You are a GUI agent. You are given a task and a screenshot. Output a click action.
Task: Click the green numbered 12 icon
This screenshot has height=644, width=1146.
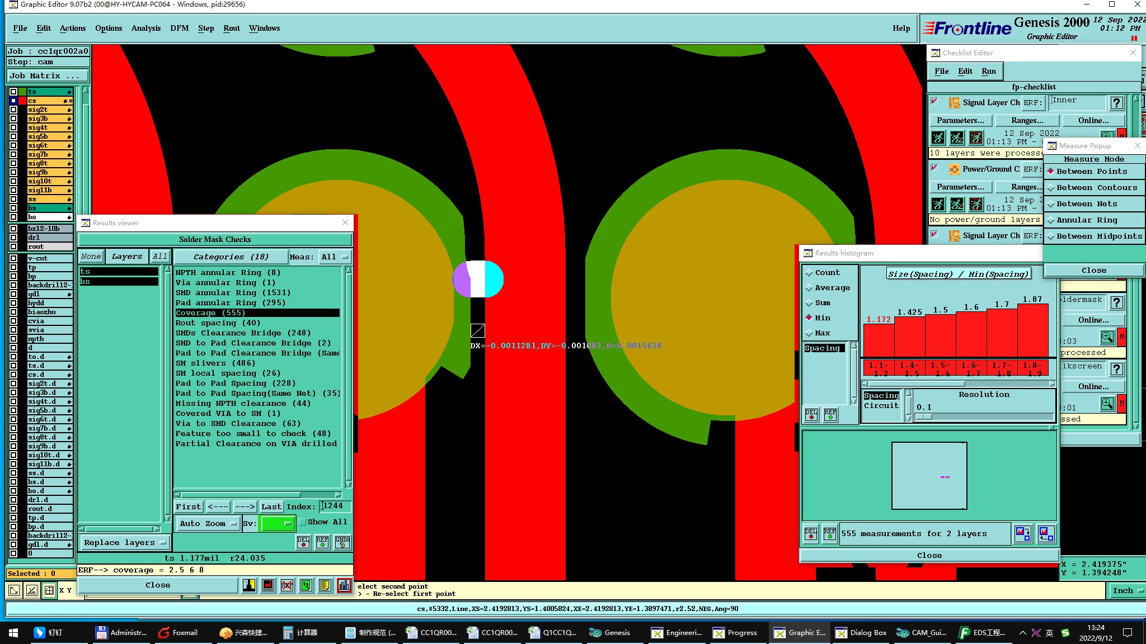point(306,585)
